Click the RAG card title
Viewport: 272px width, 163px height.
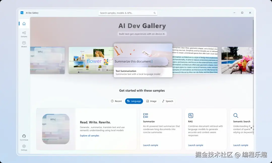point(190,121)
